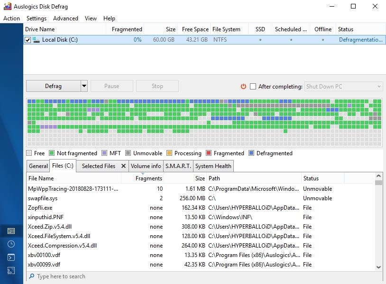The width and height of the screenshot is (386, 284).
Task: Click the blue Defragmented legend box
Action: pos(251,153)
